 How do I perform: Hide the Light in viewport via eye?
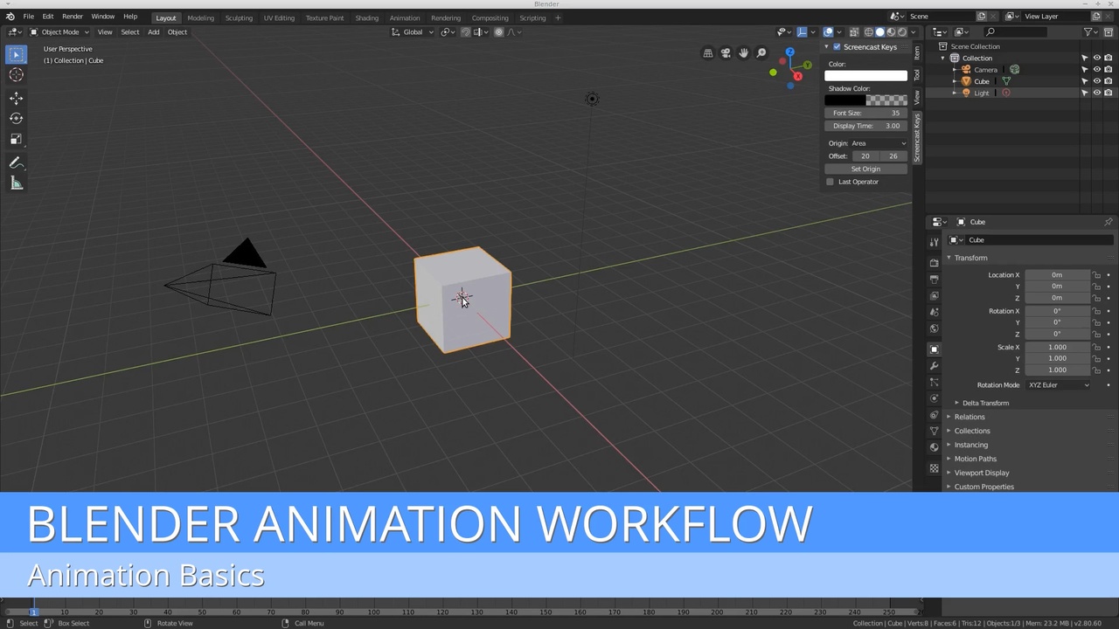(x=1097, y=93)
